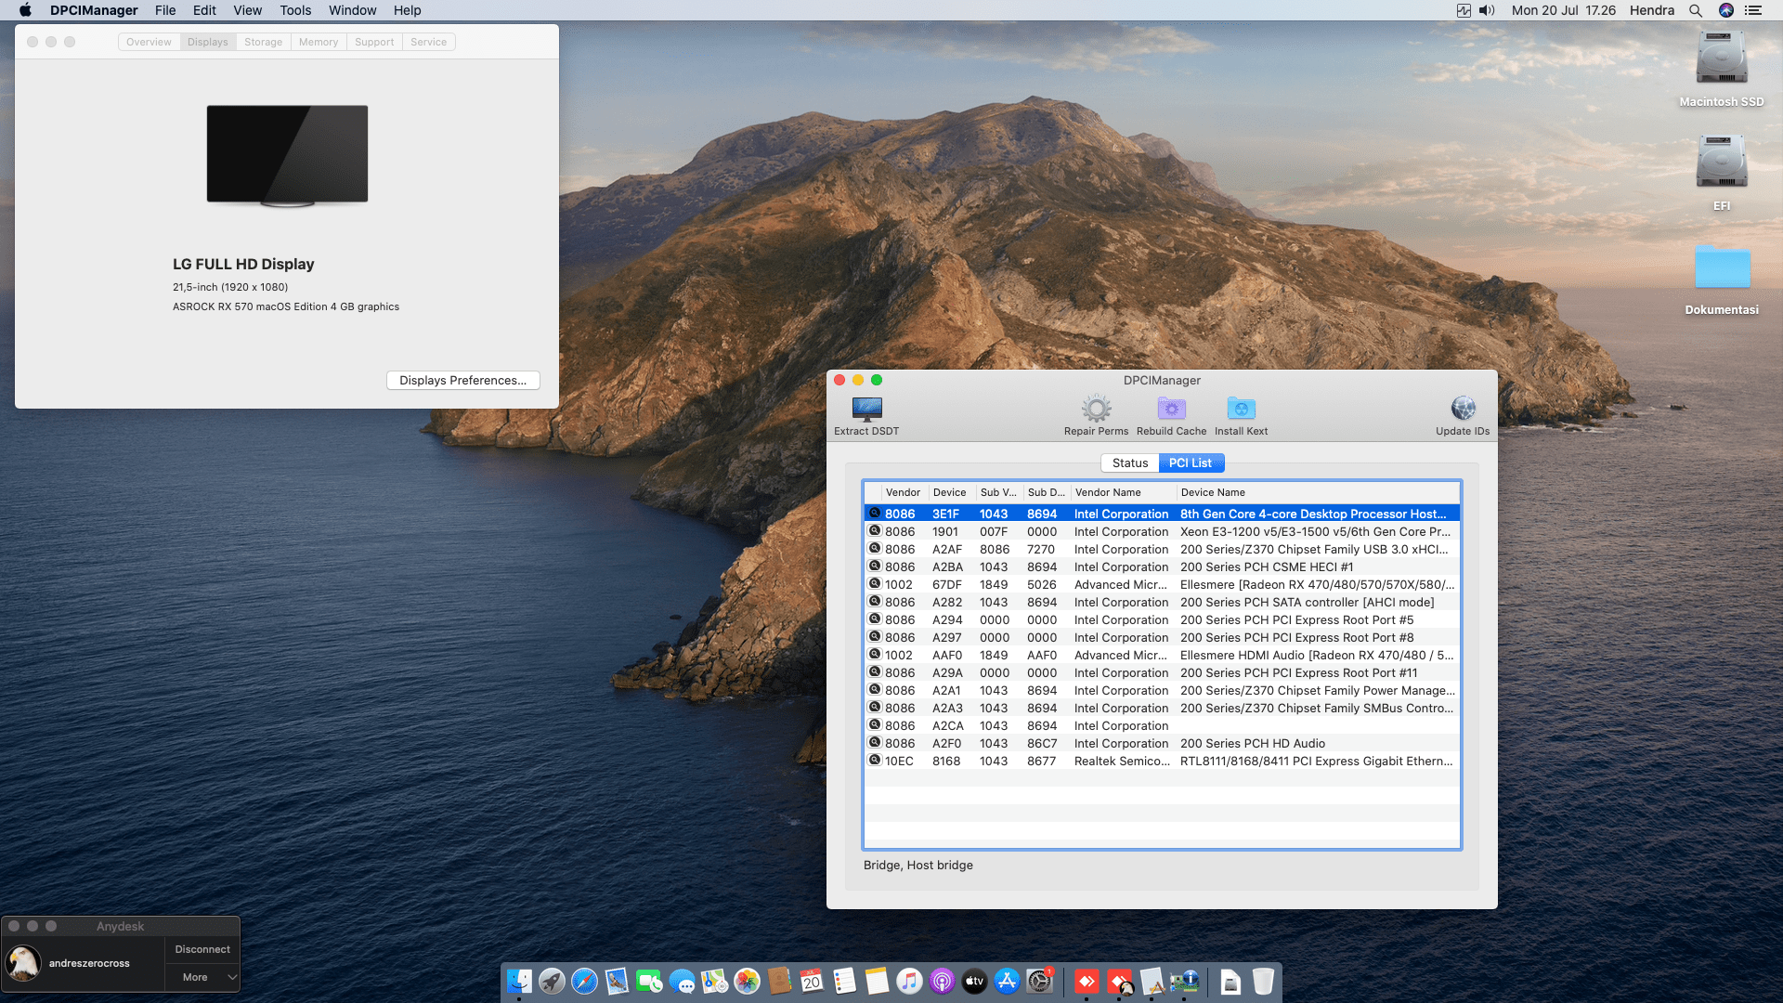Screen dimensions: 1783x1003
Task: Select the Storage tab in About This Mac
Action: pos(263,42)
